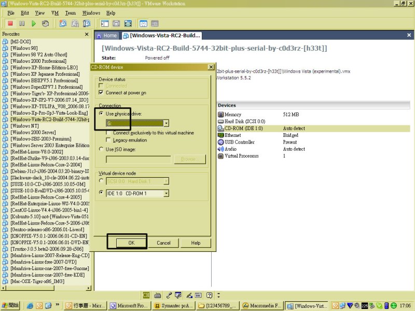Click the Summary view toolbar icon

click(143, 23)
